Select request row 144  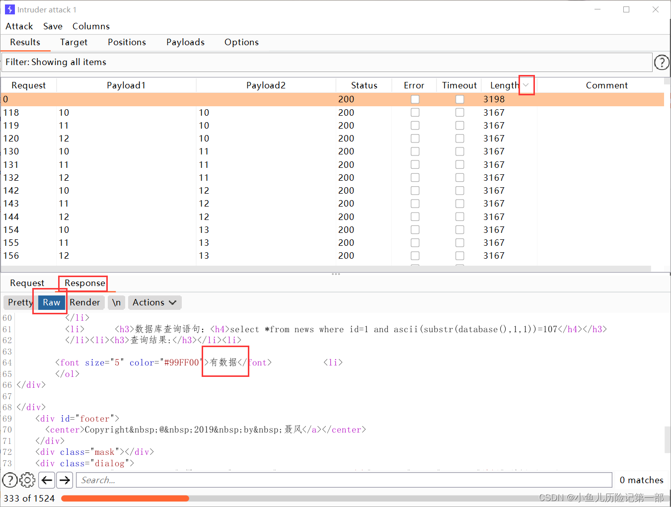[x=332, y=217]
